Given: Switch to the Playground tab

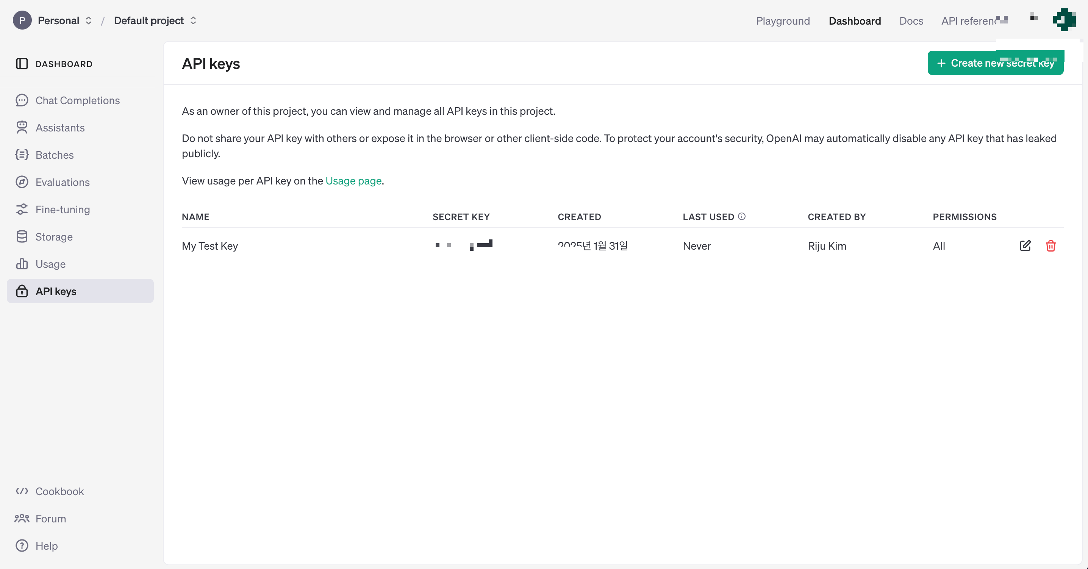Looking at the screenshot, I should 783,21.
